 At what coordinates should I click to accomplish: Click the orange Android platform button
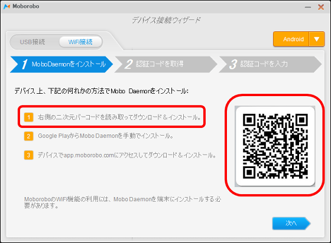click(291, 39)
